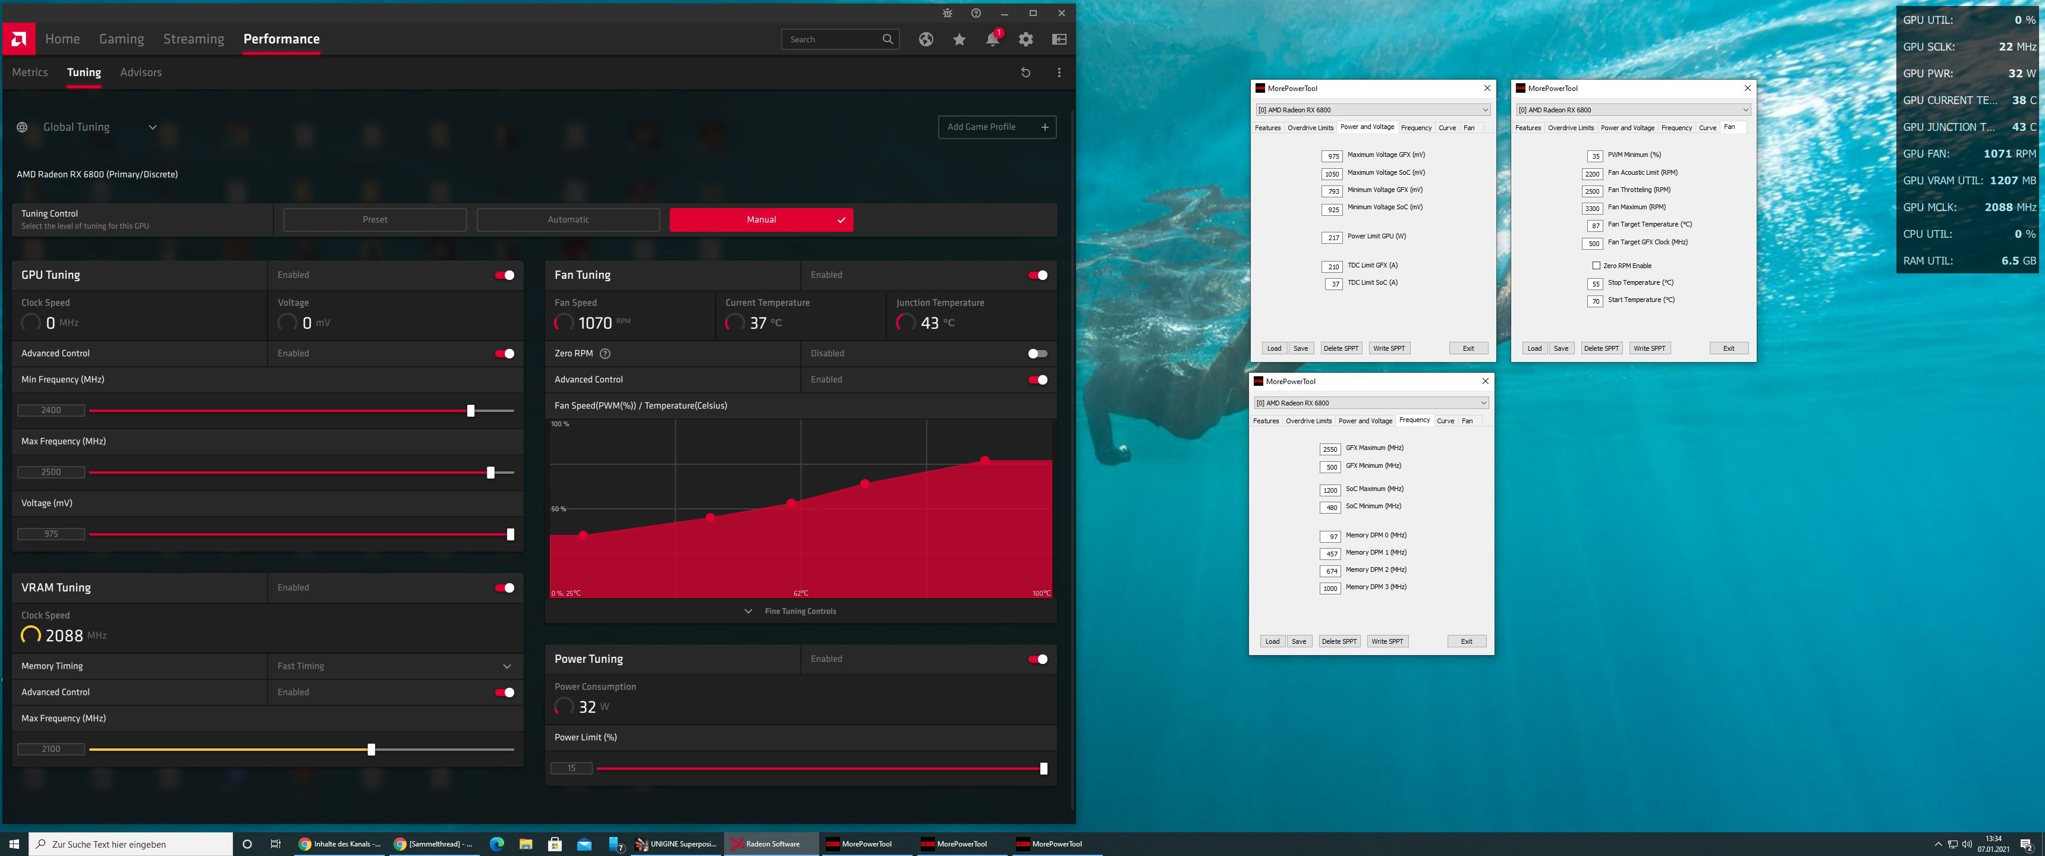Expand Fine Tuning Controls
Image resolution: width=2045 pixels, height=856 pixels.
(791, 612)
